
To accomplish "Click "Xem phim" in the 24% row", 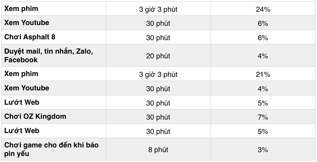I will click(x=21, y=9).
